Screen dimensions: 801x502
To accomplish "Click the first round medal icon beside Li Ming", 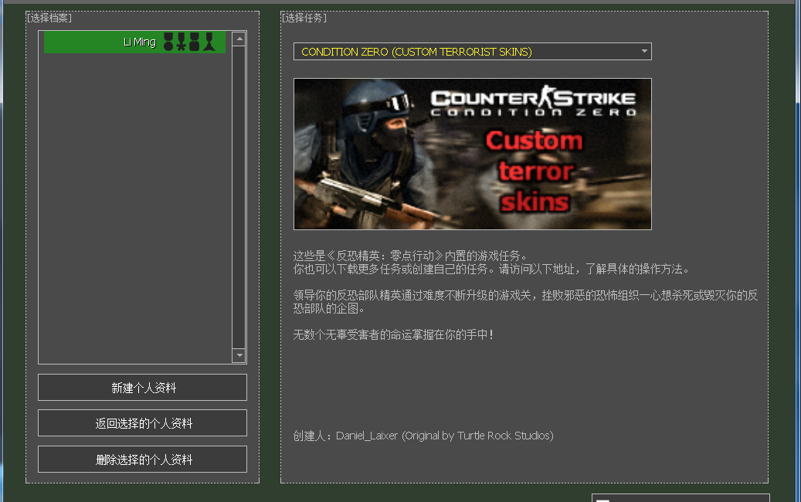I will [168, 42].
